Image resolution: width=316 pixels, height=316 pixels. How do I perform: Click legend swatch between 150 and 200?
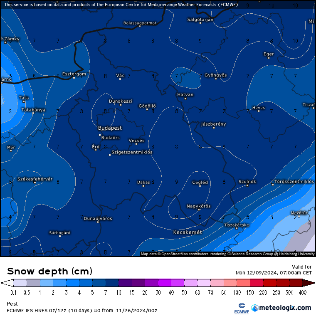point(257,283)
